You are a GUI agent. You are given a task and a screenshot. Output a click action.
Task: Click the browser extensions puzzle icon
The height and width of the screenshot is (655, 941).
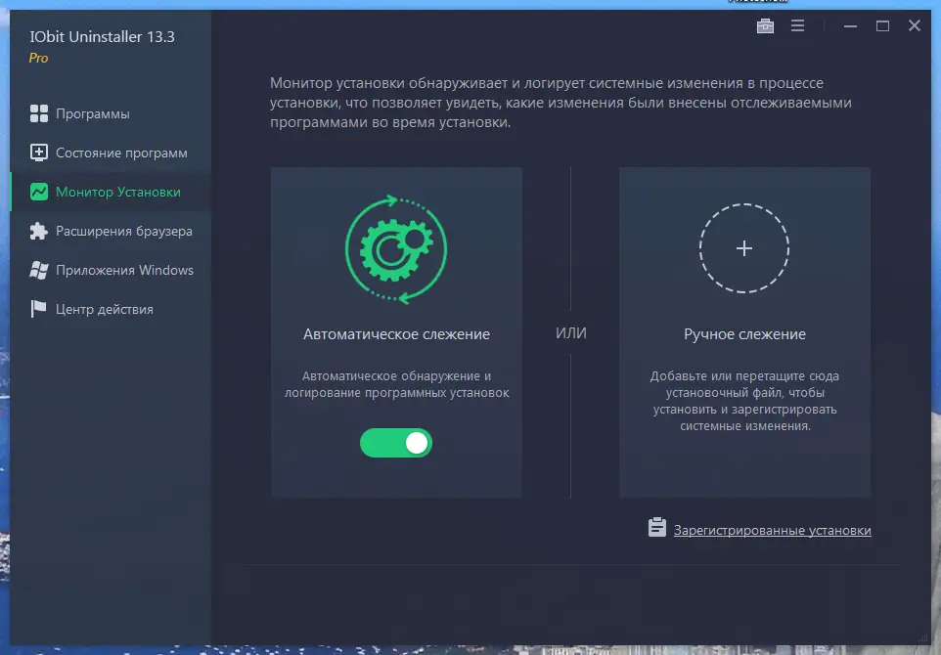[39, 231]
